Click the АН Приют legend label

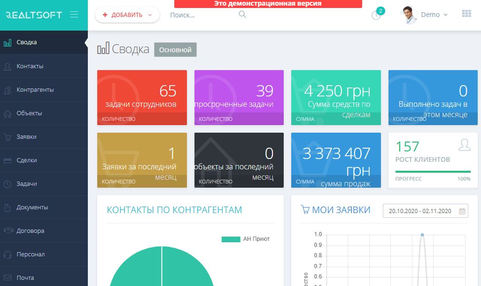coord(256,239)
